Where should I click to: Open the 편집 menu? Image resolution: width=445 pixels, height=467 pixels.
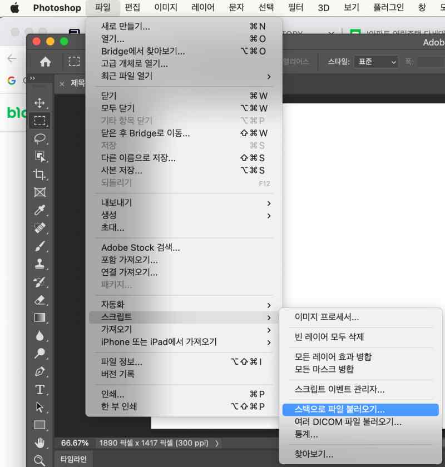[132, 7]
